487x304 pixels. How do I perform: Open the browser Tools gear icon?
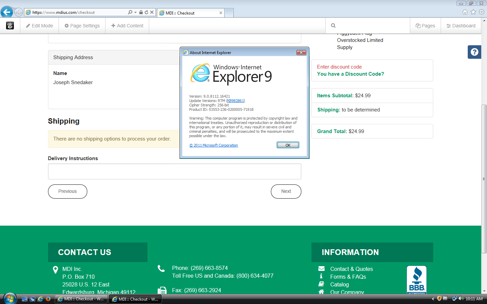click(482, 12)
